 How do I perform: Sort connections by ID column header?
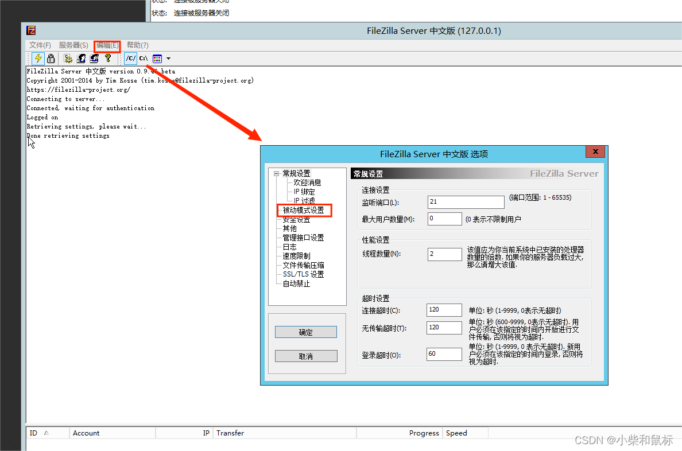(48, 433)
